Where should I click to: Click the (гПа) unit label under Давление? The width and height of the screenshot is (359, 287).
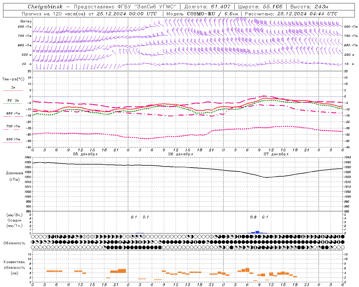(x=15, y=179)
